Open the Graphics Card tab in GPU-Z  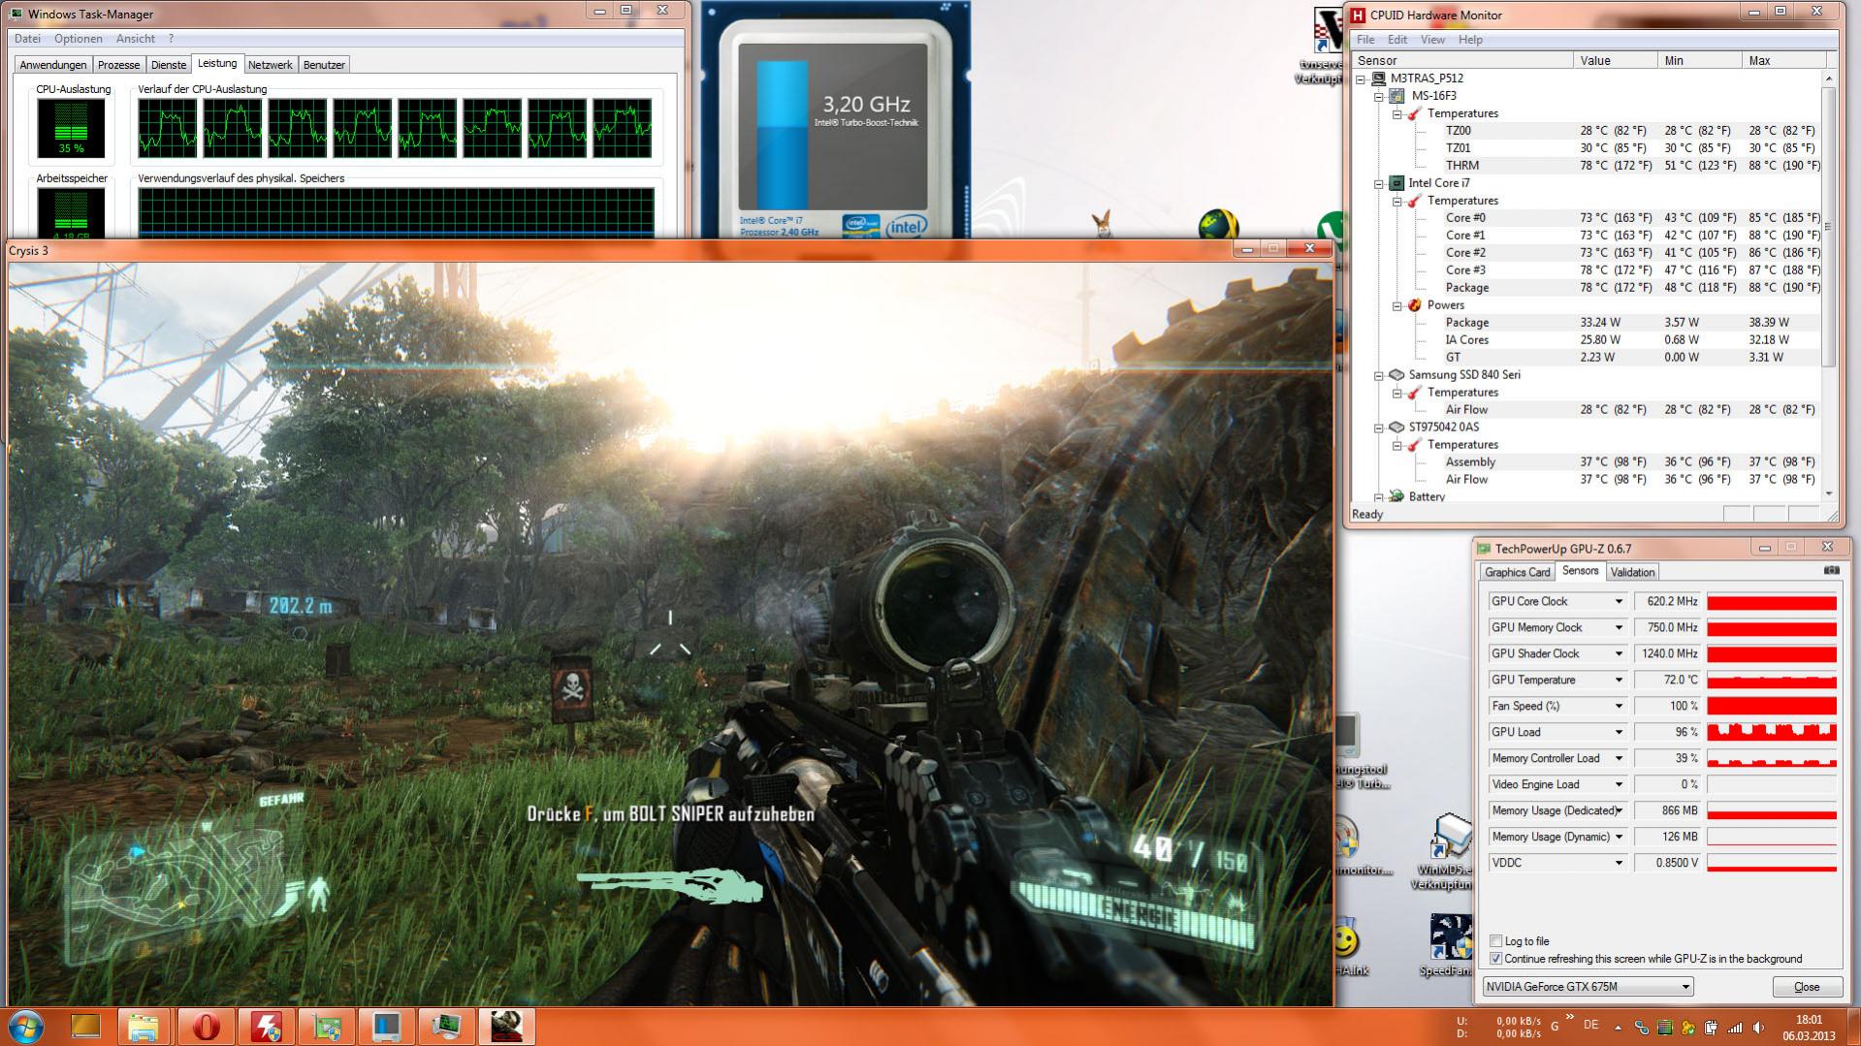[1517, 572]
